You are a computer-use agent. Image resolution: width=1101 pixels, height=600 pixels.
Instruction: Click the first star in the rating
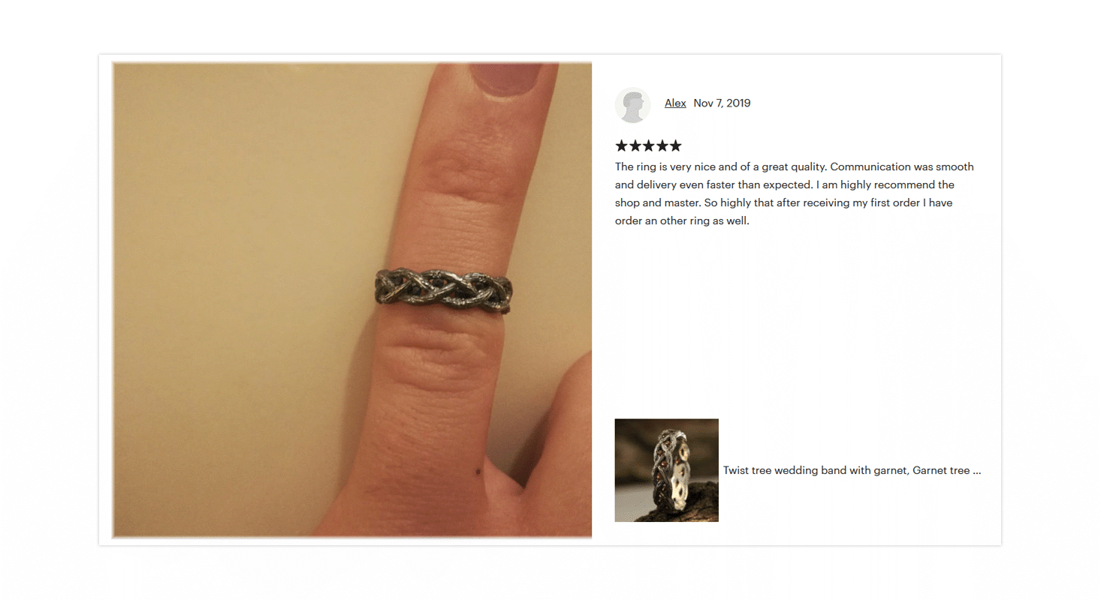click(x=621, y=145)
